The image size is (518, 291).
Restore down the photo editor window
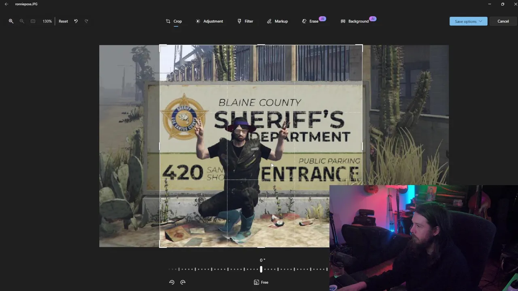pyautogui.click(x=503, y=4)
